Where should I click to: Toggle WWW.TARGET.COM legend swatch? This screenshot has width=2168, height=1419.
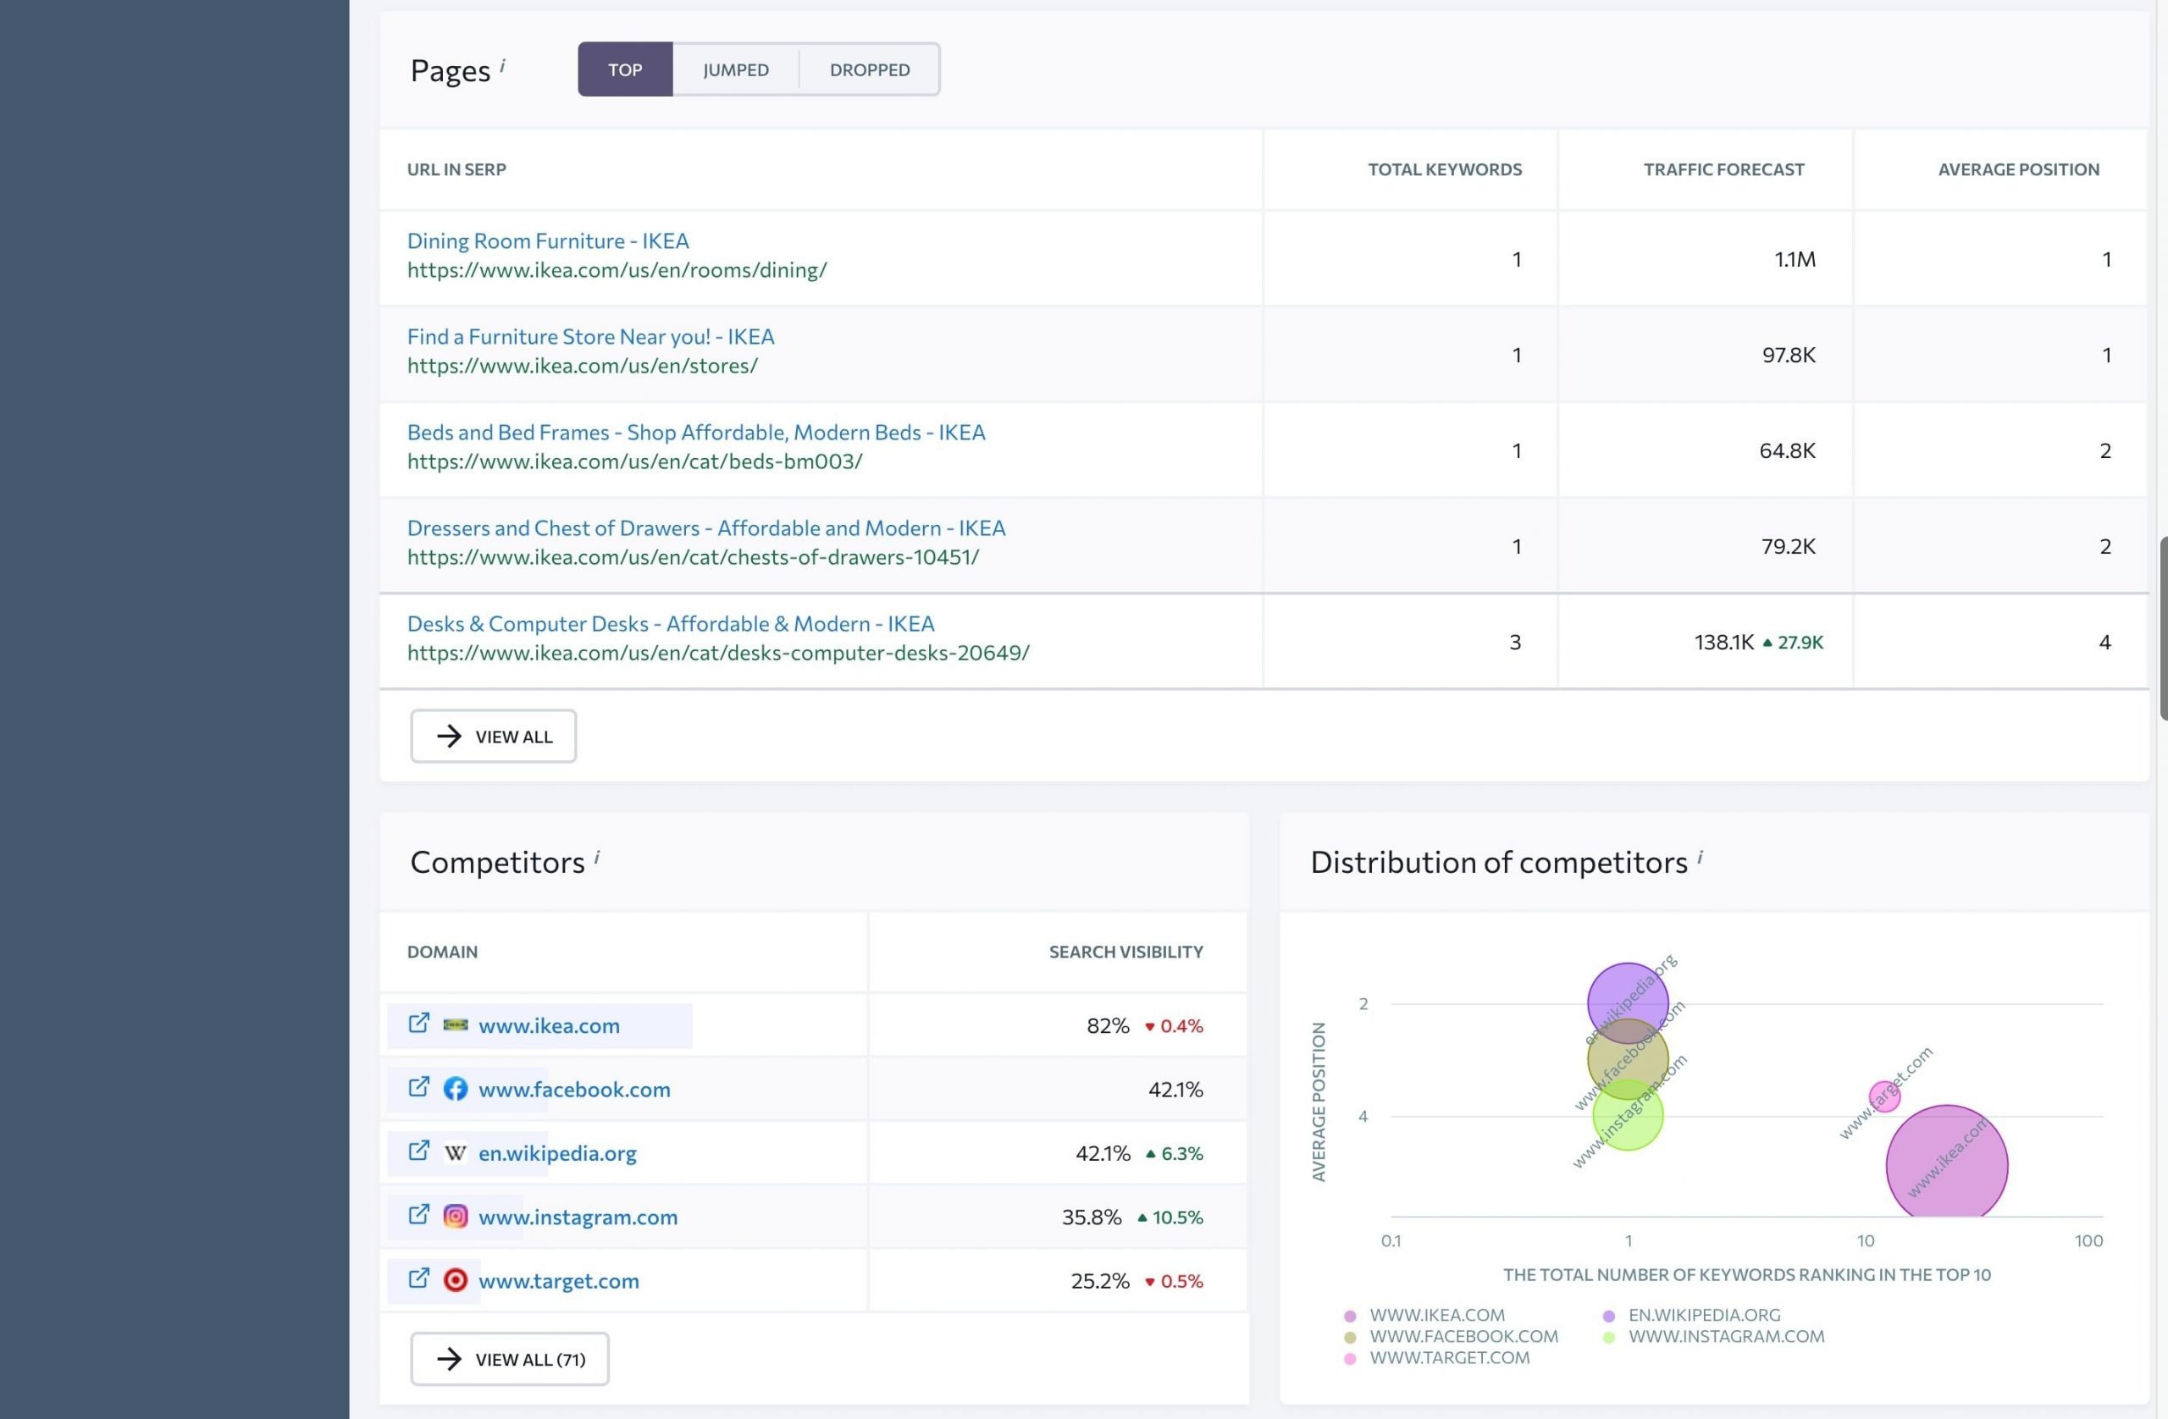tap(1350, 1358)
